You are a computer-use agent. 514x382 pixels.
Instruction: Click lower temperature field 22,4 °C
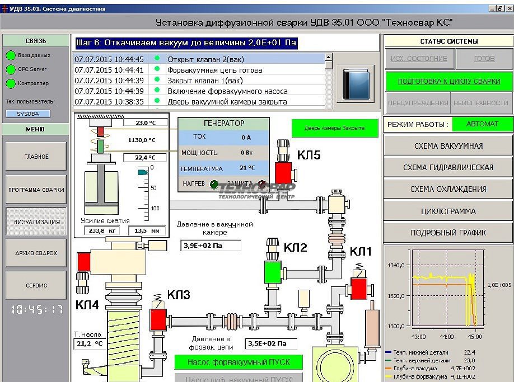coord(145,158)
